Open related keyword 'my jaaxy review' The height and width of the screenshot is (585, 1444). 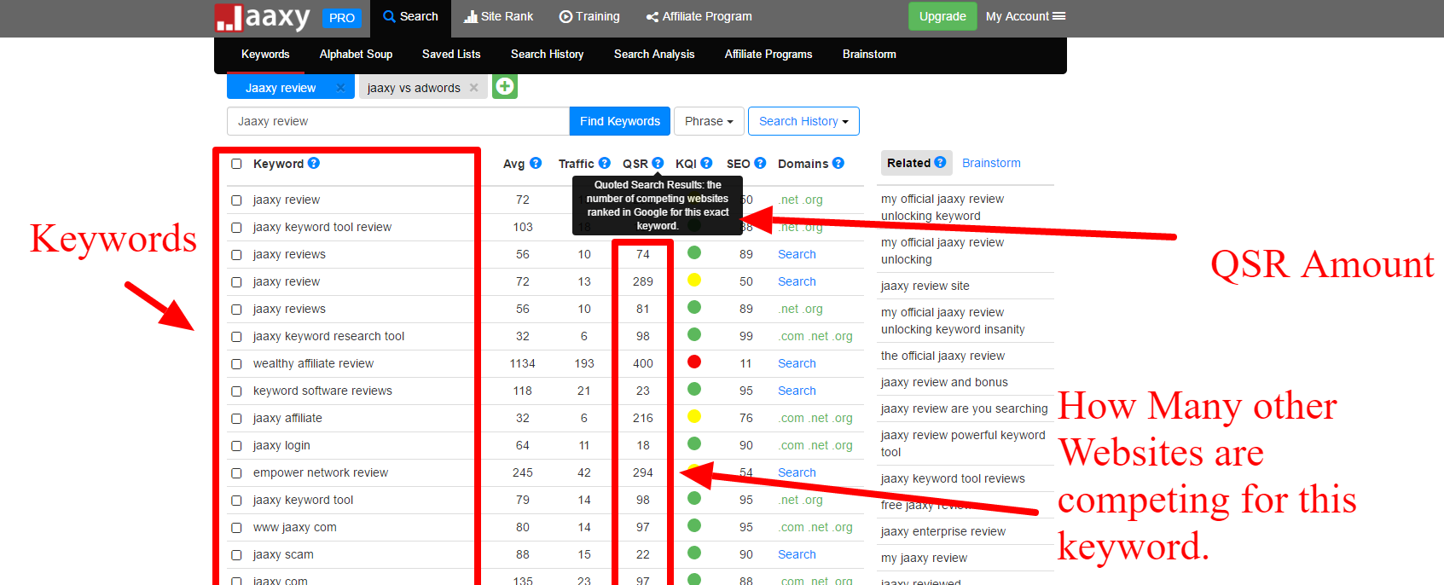coord(924,558)
